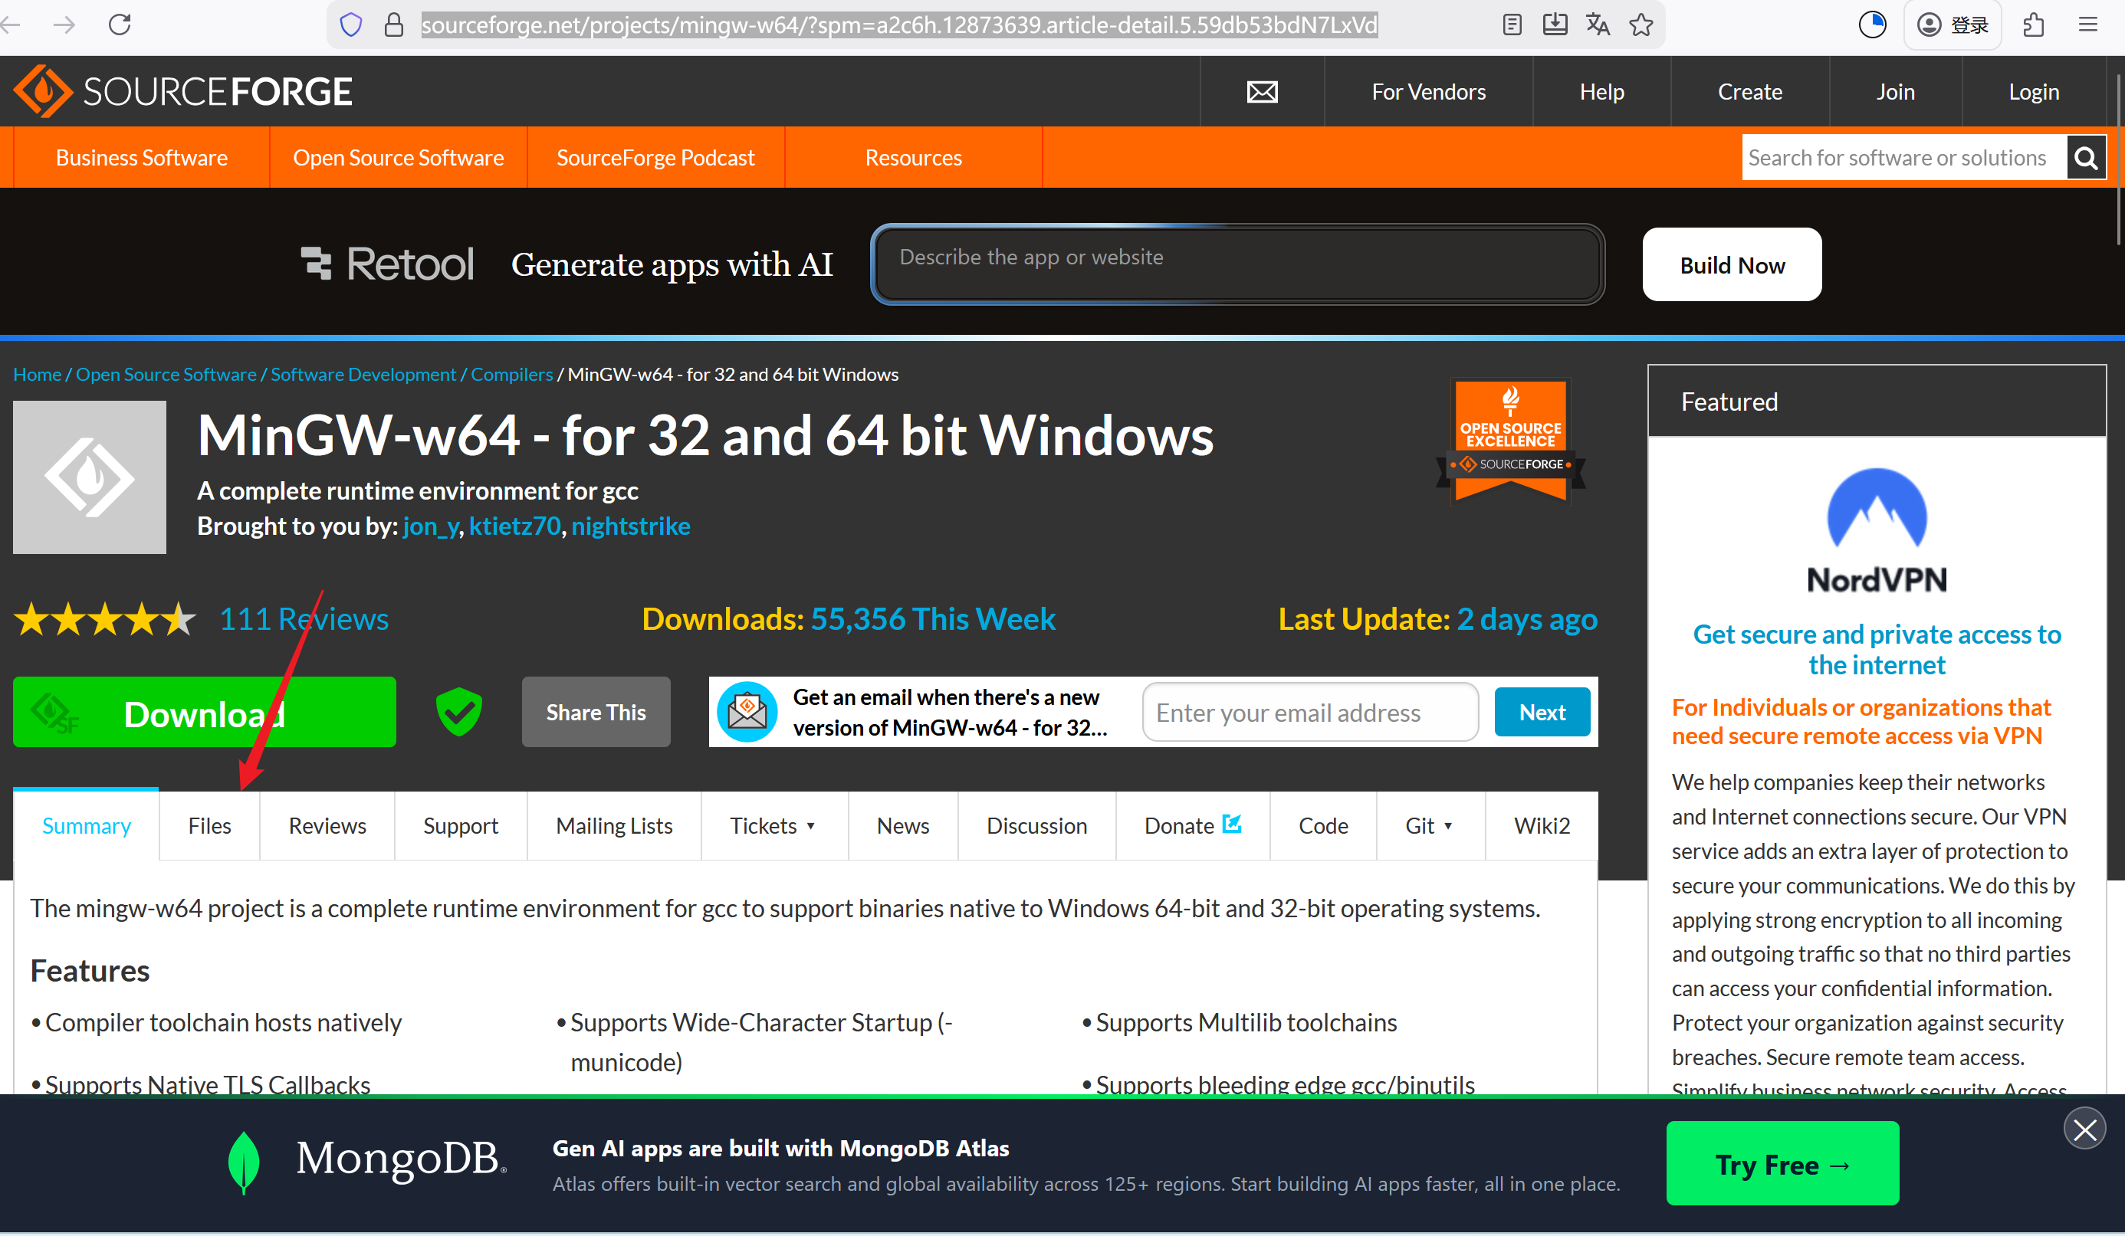Screen dimensions: 2125x1236
Task: Open the browser extensions puzzle icon
Action: tap(2033, 25)
